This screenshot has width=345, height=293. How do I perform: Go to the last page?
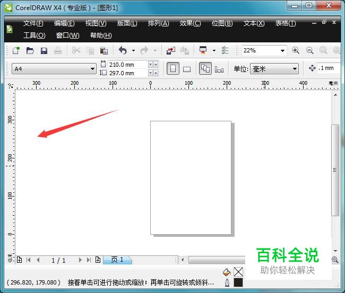pyautogui.click(x=89, y=260)
